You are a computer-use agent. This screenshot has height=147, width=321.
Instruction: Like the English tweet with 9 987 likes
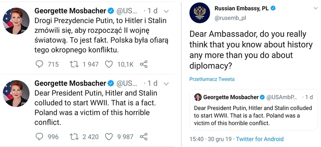click(x=109, y=137)
